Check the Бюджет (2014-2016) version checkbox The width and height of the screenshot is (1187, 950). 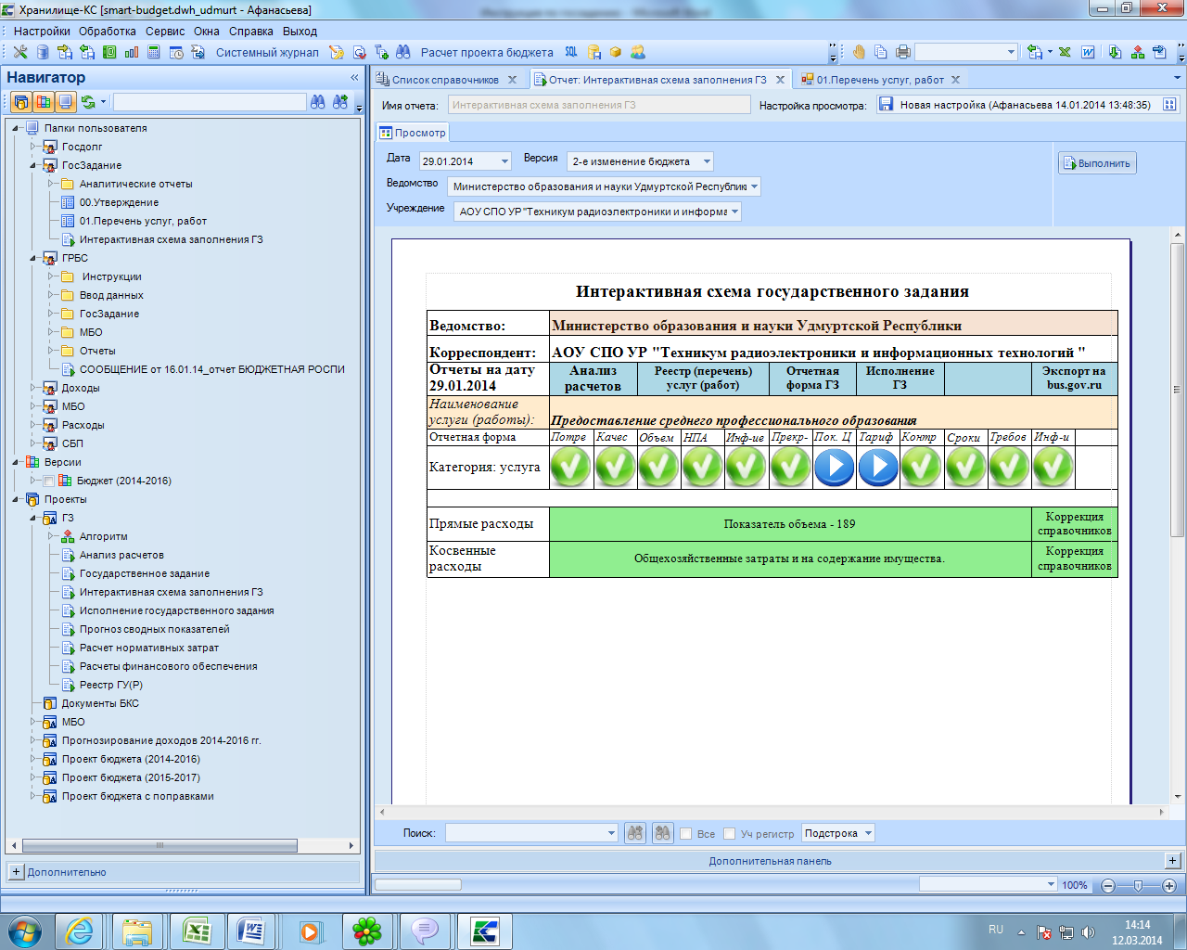49,481
